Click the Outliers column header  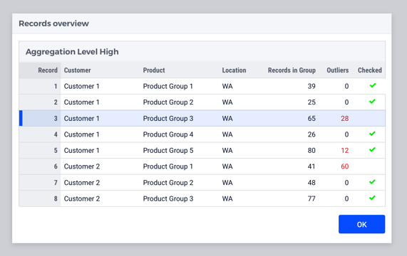point(337,70)
